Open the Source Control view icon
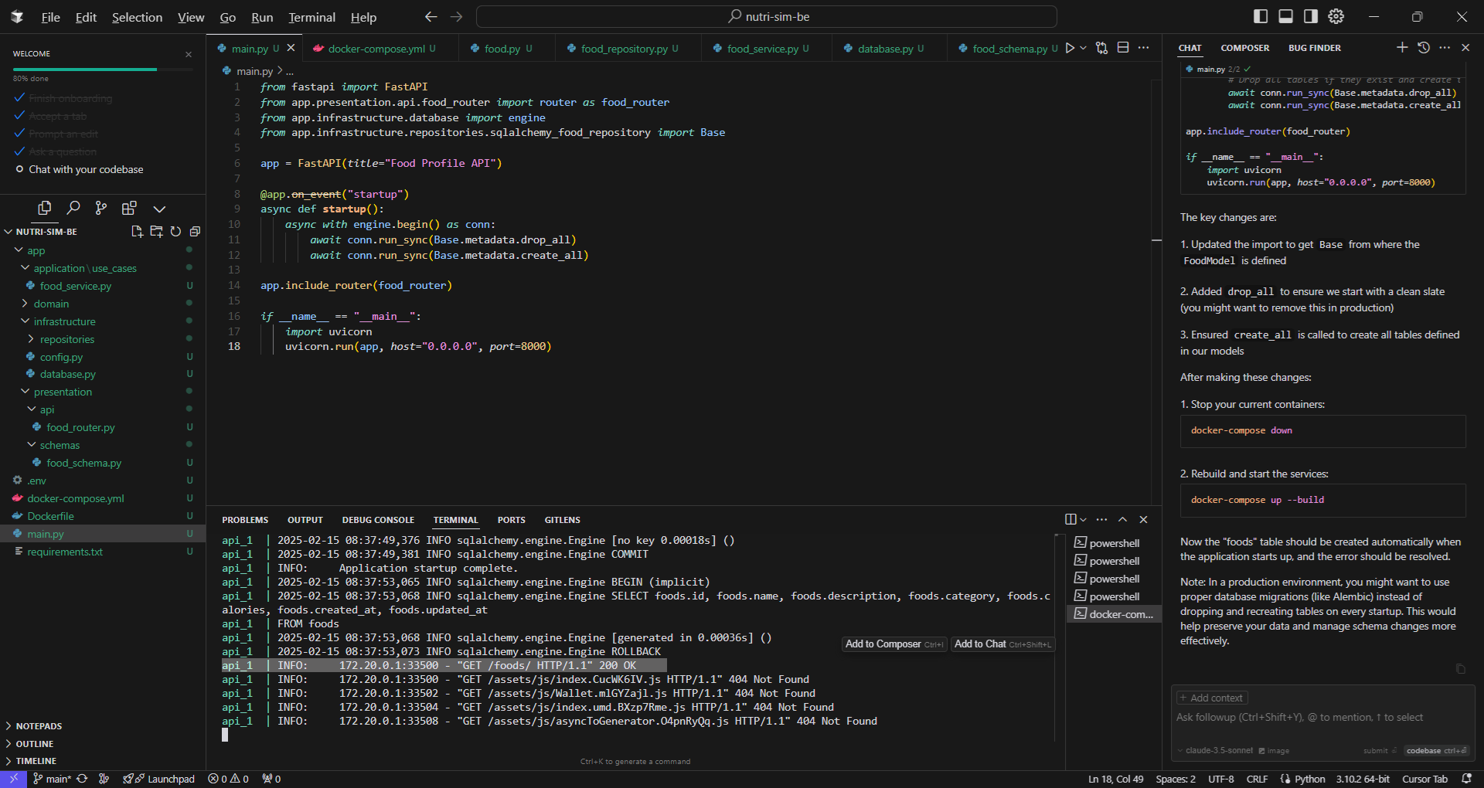 click(101, 208)
